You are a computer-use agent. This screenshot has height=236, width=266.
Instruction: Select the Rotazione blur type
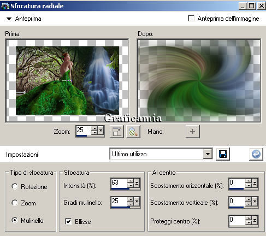15,186
